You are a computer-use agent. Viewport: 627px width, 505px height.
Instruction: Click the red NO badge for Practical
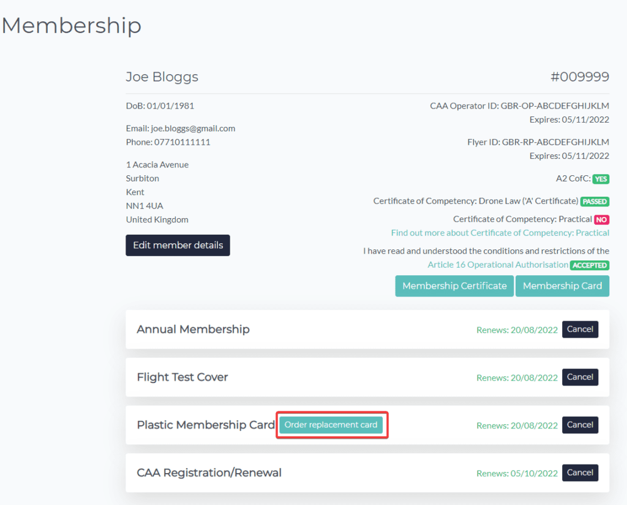click(x=602, y=219)
